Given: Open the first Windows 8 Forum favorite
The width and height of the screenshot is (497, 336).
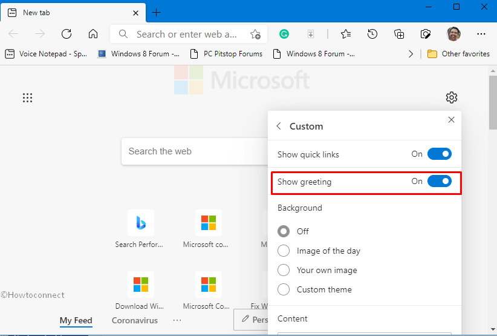Looking at the screenshot, I should click(x=138, y=54).
